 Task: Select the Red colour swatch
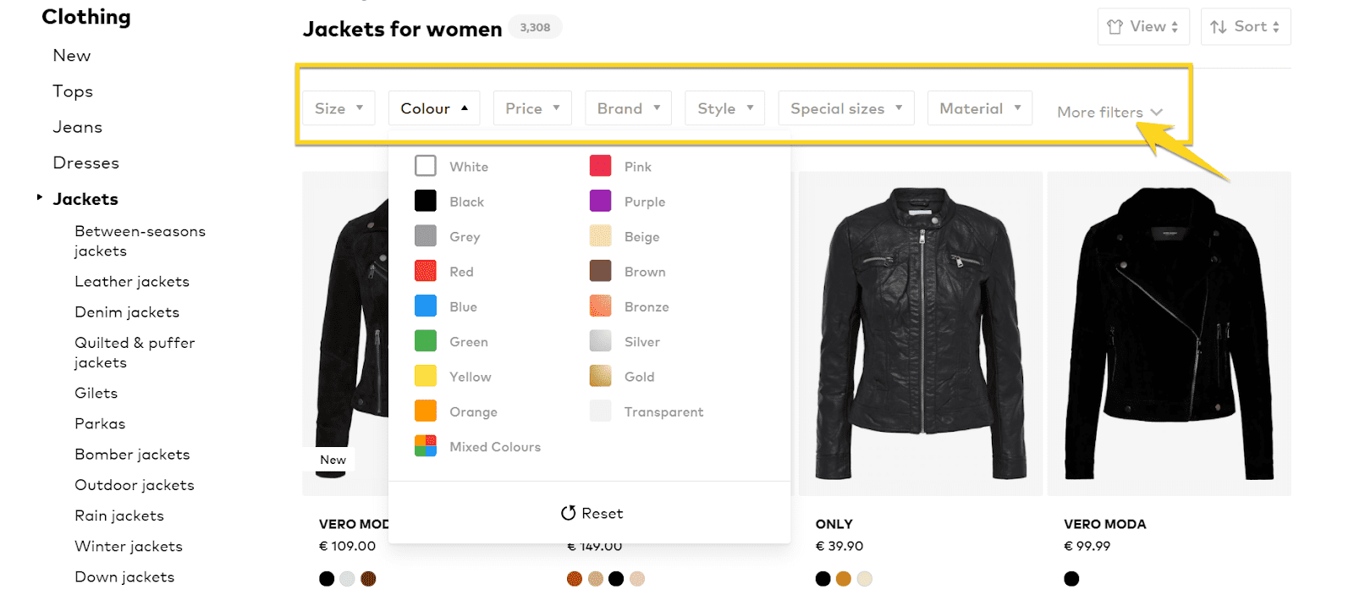(x=426, y=271)
